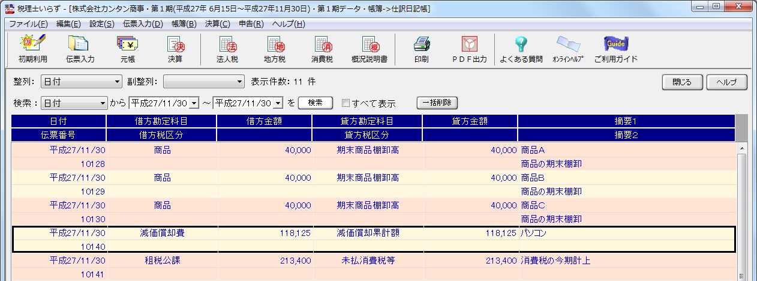Screen dimensions: 757x281
Task: Open the 帳簿(B) menu
Action: point(184,24)
